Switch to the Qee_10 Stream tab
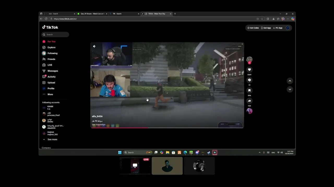This screenshot has height=187, width=334. coord(92,14)
